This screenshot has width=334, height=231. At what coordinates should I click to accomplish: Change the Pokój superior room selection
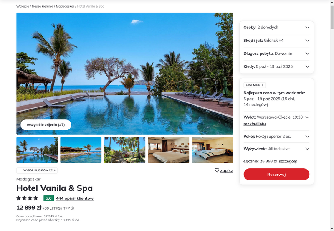[x=276, y=137]
